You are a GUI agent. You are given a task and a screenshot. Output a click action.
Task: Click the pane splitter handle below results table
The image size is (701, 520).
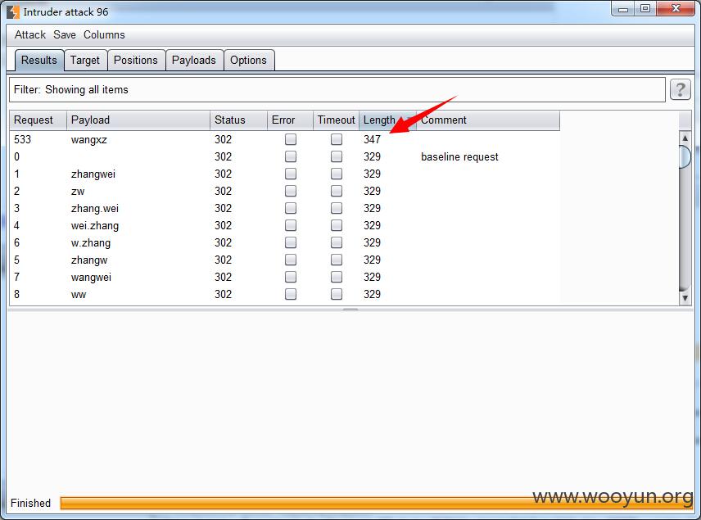coord(350,309)
